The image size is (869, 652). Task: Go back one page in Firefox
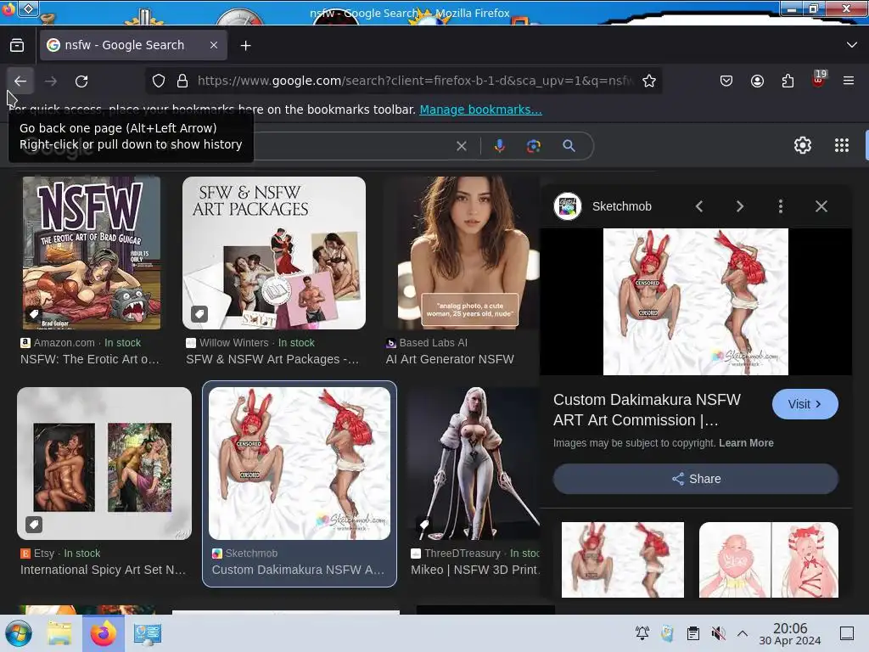pos(20,81)
